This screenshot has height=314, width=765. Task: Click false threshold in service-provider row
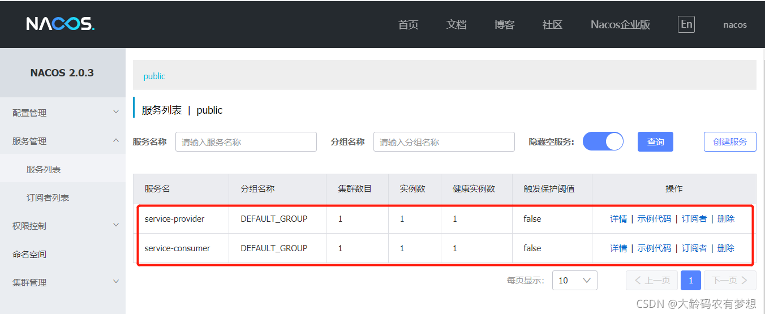[x=532, y=218]
